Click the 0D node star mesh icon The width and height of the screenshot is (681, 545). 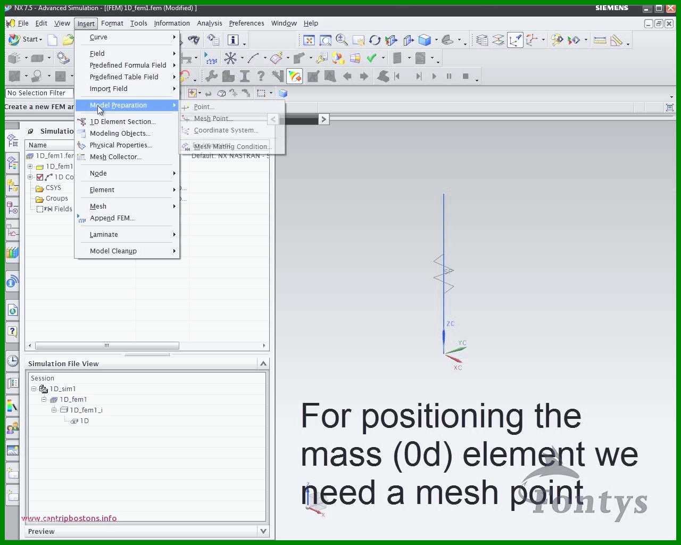[x=230, y=58]
